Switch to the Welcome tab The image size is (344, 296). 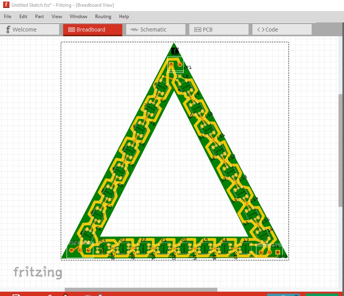pos(30,30)
